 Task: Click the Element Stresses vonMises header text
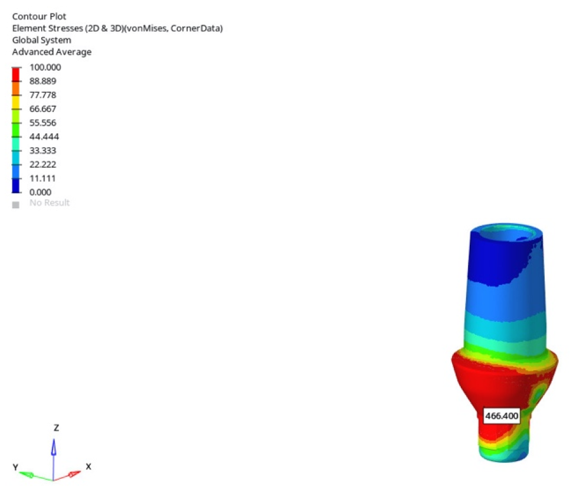click(117, 28)
